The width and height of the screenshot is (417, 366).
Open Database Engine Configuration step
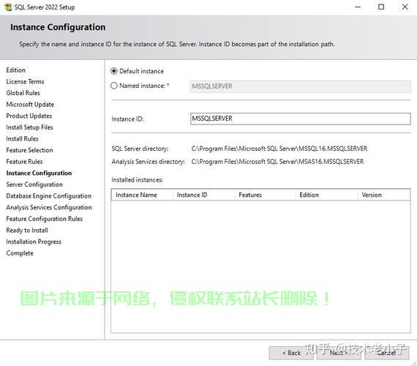click(49, 196)
